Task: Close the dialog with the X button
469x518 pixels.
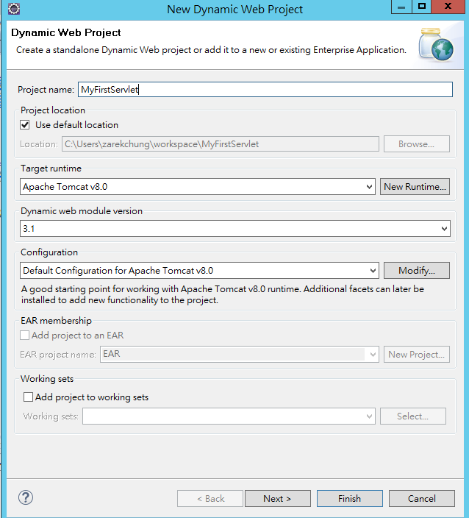Action: point(448,7)
